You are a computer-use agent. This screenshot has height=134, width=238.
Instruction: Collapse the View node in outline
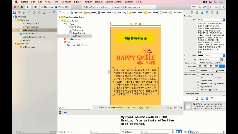[65, 24]
